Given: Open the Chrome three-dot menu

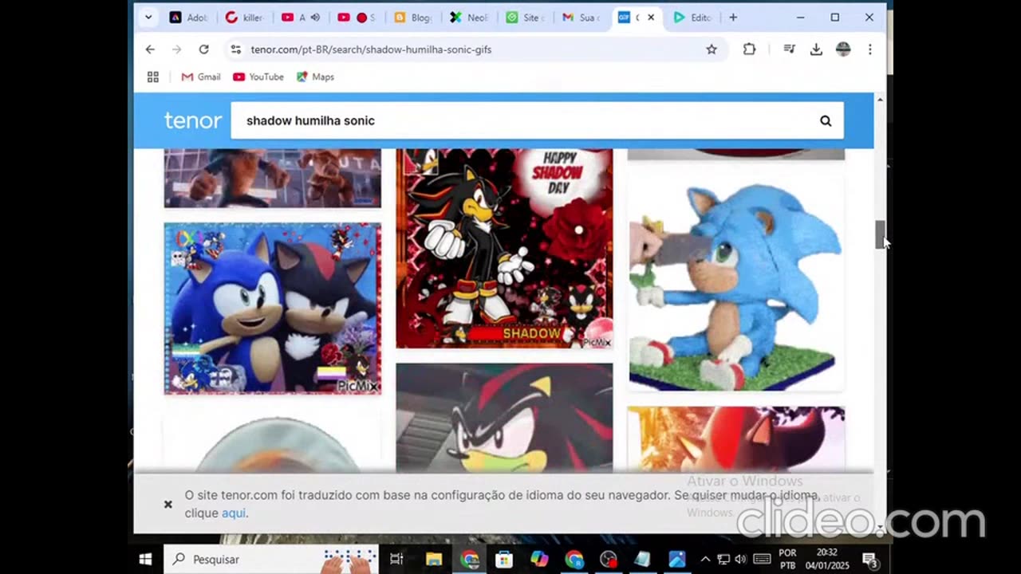Looking at the screenshot, I should [x=869, y=49].
